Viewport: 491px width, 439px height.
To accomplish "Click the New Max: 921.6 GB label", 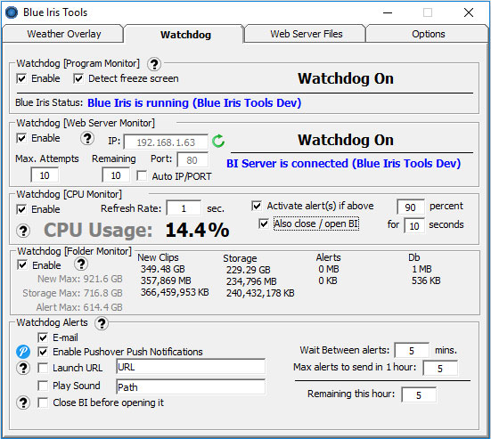I will tap(80, 279).
